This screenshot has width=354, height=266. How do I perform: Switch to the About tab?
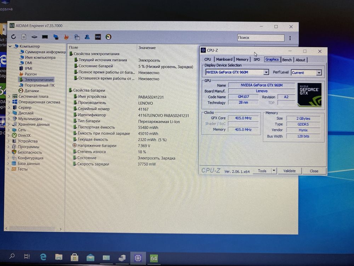[x=300, y=60]
